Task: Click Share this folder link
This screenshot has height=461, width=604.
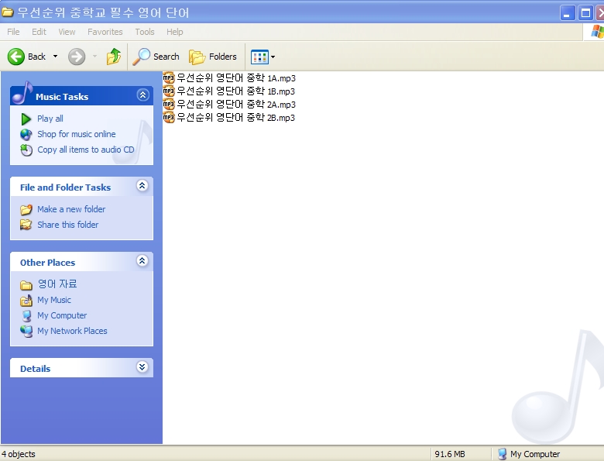Action: (x=68, y=225)
